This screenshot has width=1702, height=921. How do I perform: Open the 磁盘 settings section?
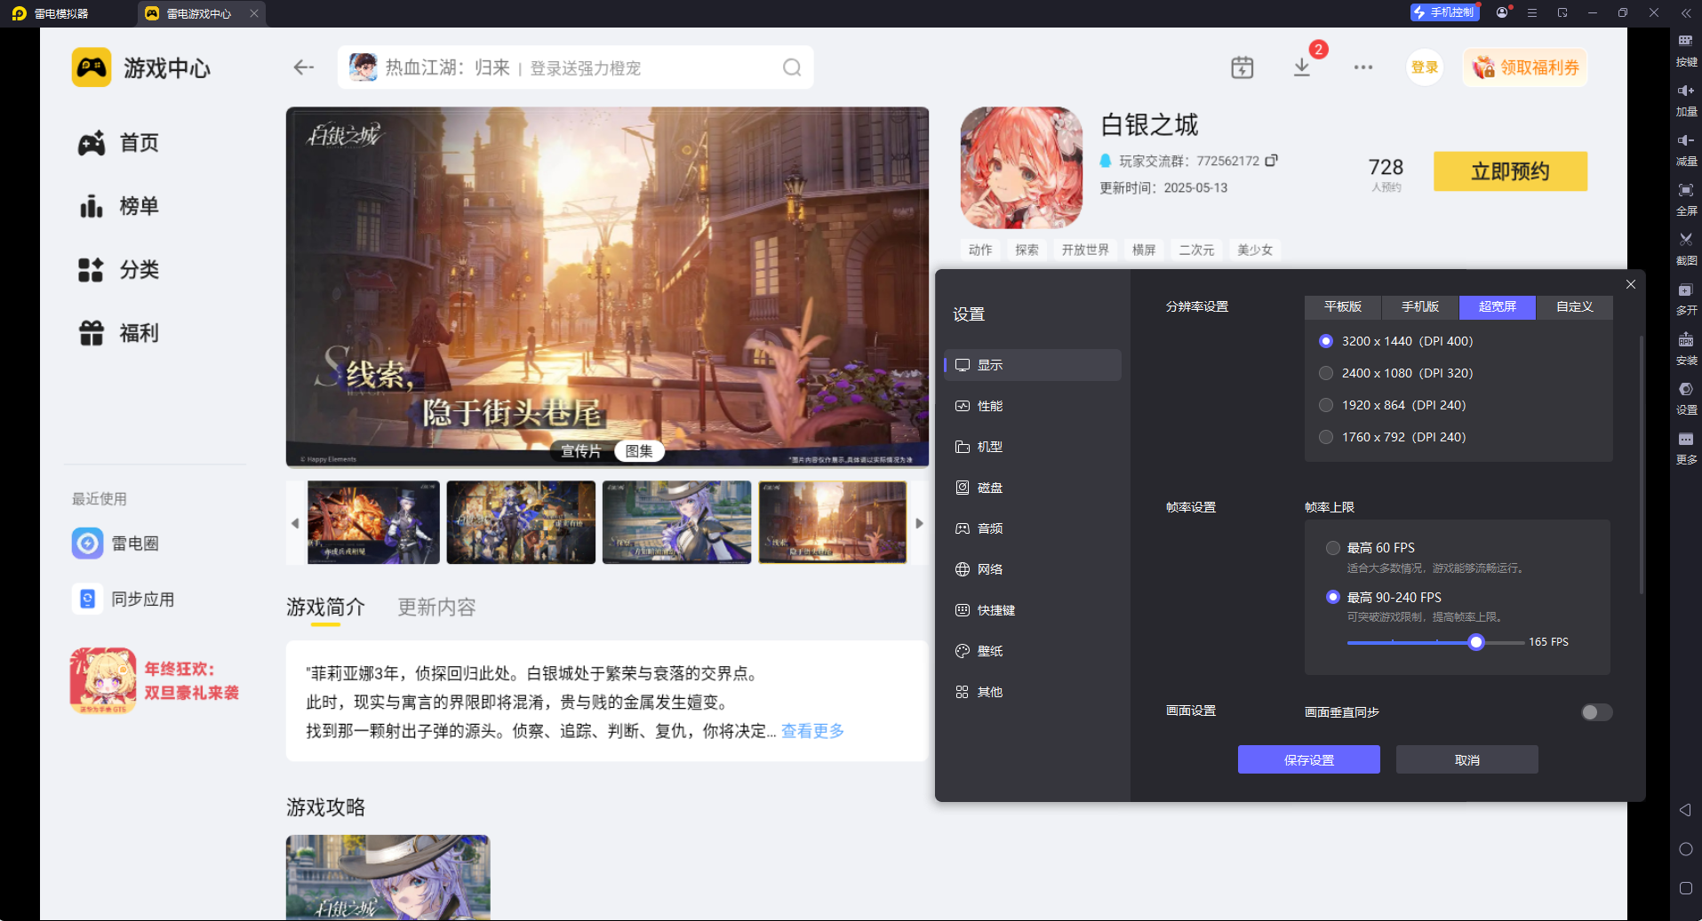point(1033,488)
